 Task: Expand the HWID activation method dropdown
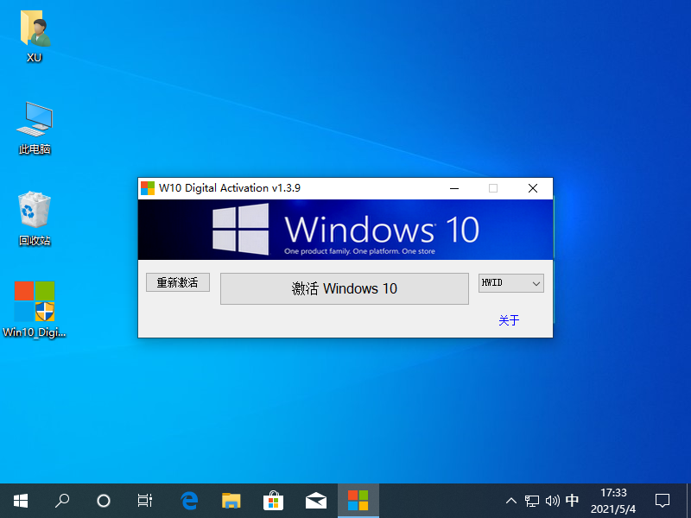tap(510, 282)
